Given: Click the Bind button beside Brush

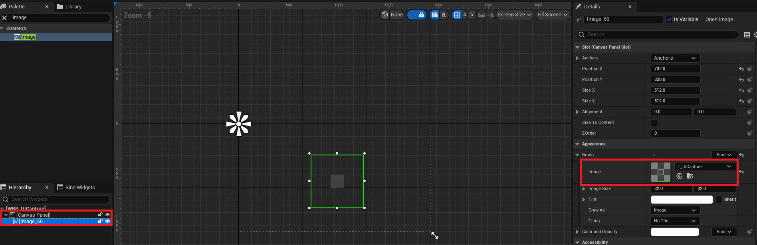Looking at the screenshot, I should click(723, 155).
